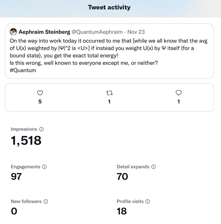
Task: Click the retweet arrows icon
Action: click(x=109, y=93)
